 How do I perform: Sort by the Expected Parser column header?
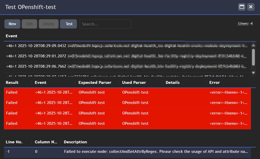tap(95, 82)
